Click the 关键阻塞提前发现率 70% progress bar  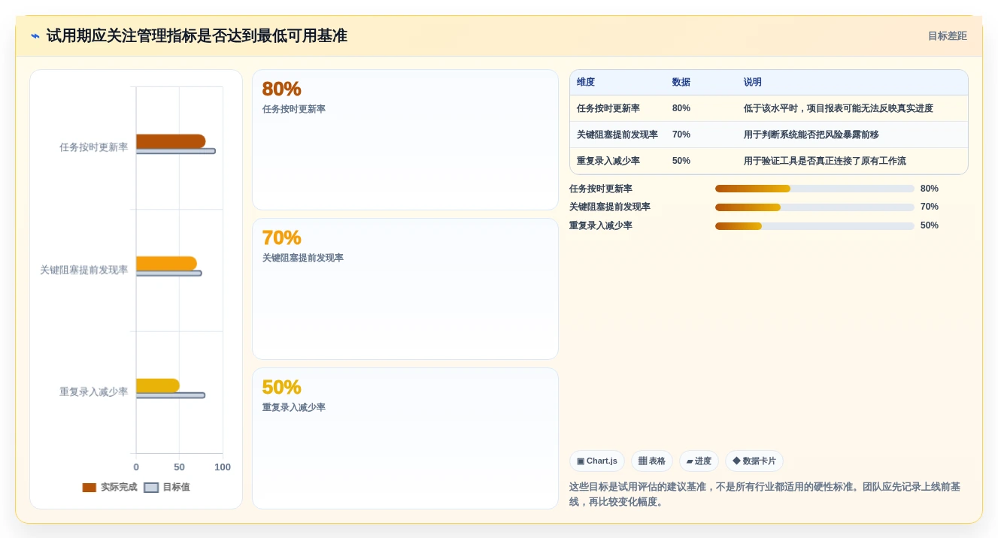pyautogui.click(x=814, y=207)
